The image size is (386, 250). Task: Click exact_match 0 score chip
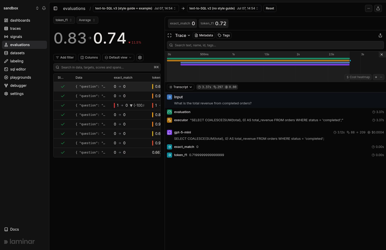tap(182, 23)
